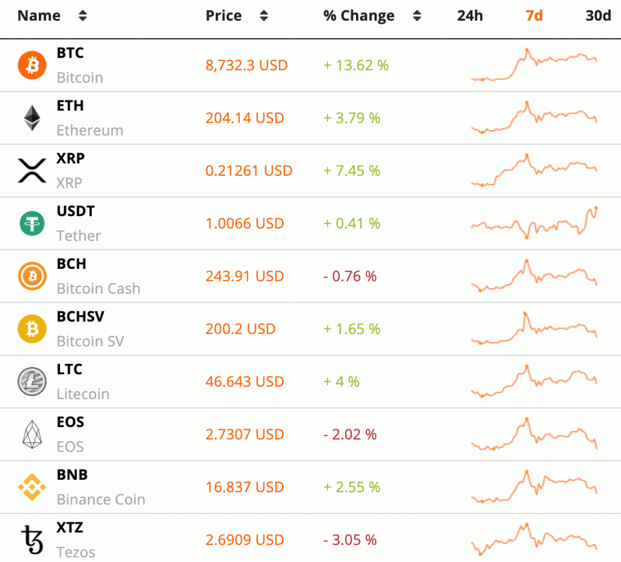Click the Ethereum diamond logo icon
Image resolution: width=621 pixels, height=562 pixels.
coord(32,118)
